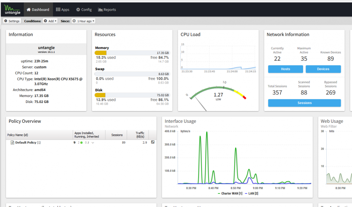Click the Web Usage chart title
The height and width of the screenshot is (207, 352).
[x=332, y=121]
